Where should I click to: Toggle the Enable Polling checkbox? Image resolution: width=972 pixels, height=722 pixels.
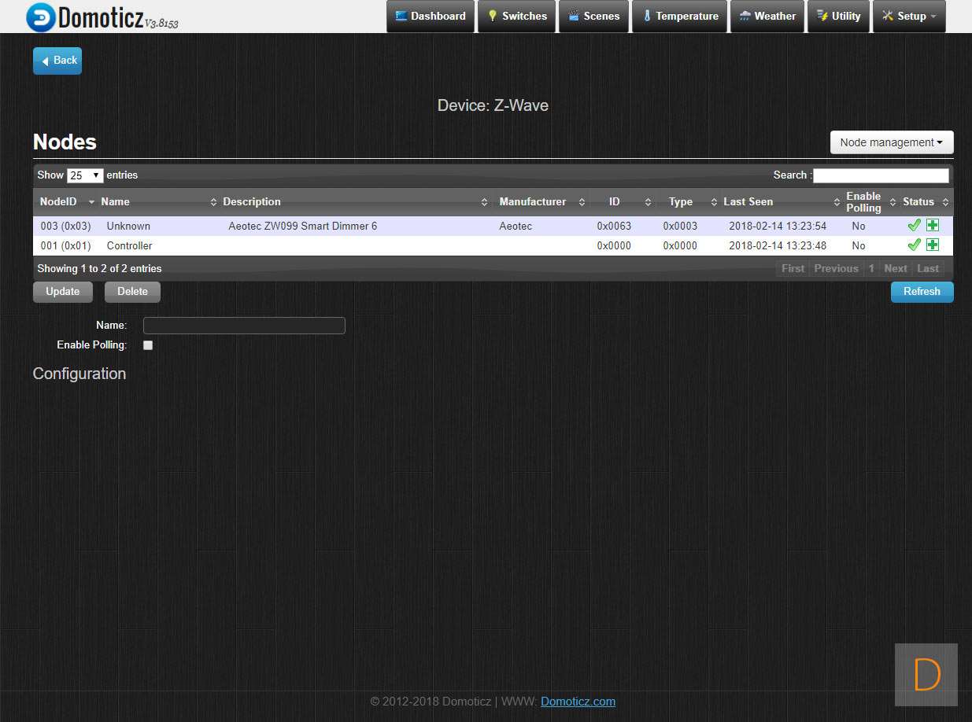coord(148,345)
